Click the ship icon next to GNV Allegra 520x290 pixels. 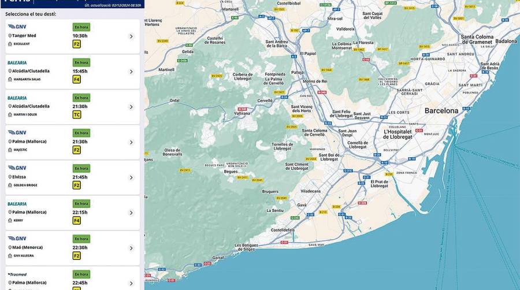point(10,256)
